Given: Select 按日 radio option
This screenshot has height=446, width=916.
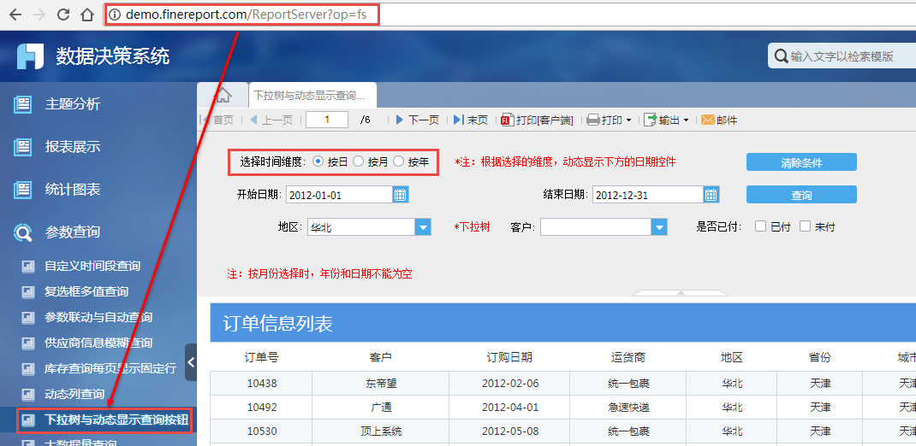Looking at the screenshot, I should click(x=318, y=161).
